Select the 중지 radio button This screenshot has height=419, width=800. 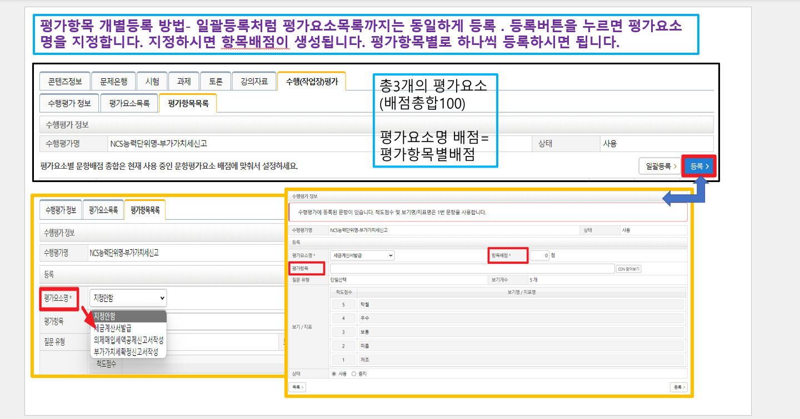(354, 374)
